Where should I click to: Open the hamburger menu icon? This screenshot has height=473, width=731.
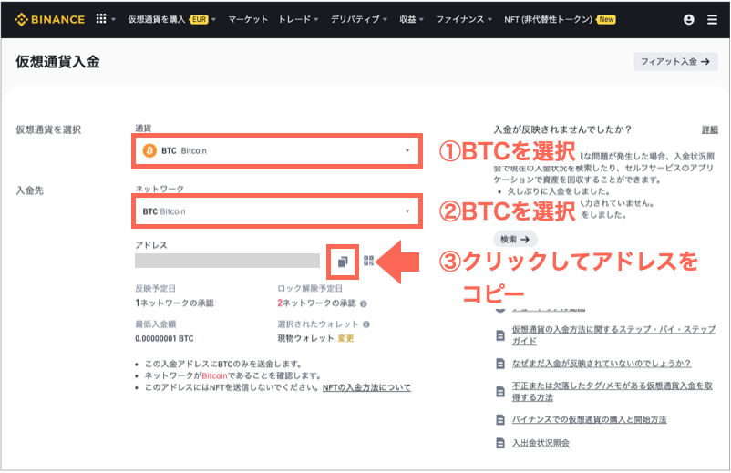click(x=712, y=19)
